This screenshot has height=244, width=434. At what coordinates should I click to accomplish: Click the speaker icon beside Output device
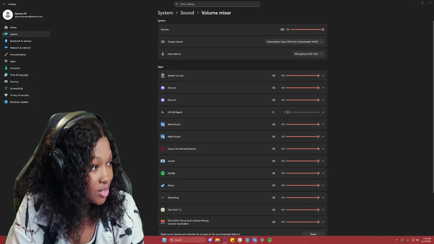point(163,42)
